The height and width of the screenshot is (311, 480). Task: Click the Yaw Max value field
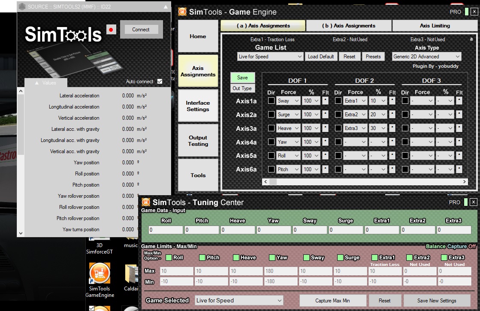(x=280, y=271)
